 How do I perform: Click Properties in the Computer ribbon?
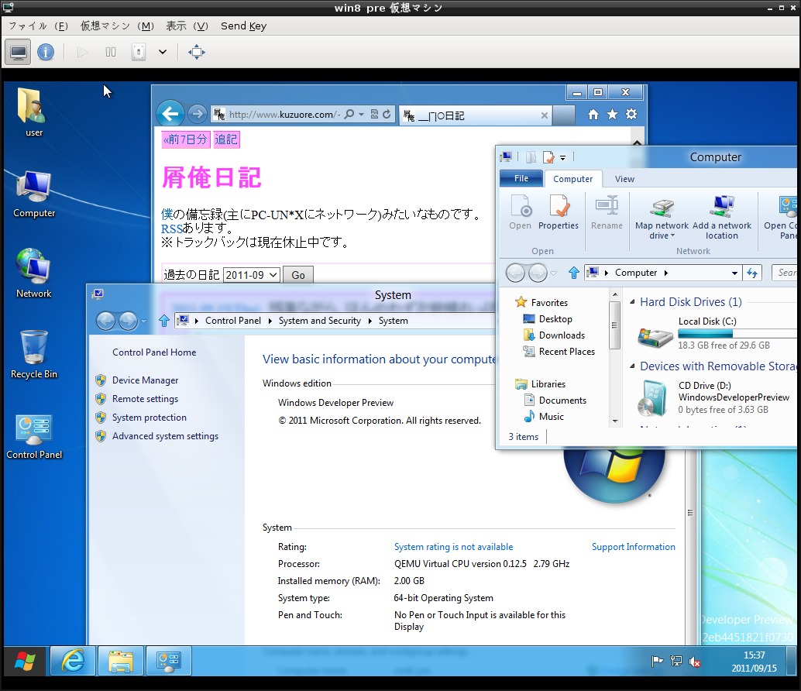[x=559, y=212]
